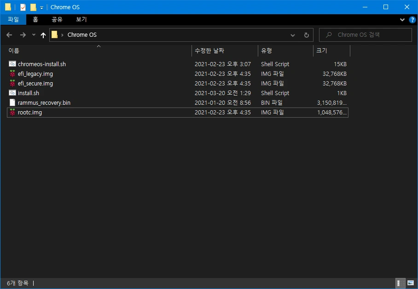Click the BIN 파일 type cell
The width and height of the screenshot is (418, 289).
(272, 103)
